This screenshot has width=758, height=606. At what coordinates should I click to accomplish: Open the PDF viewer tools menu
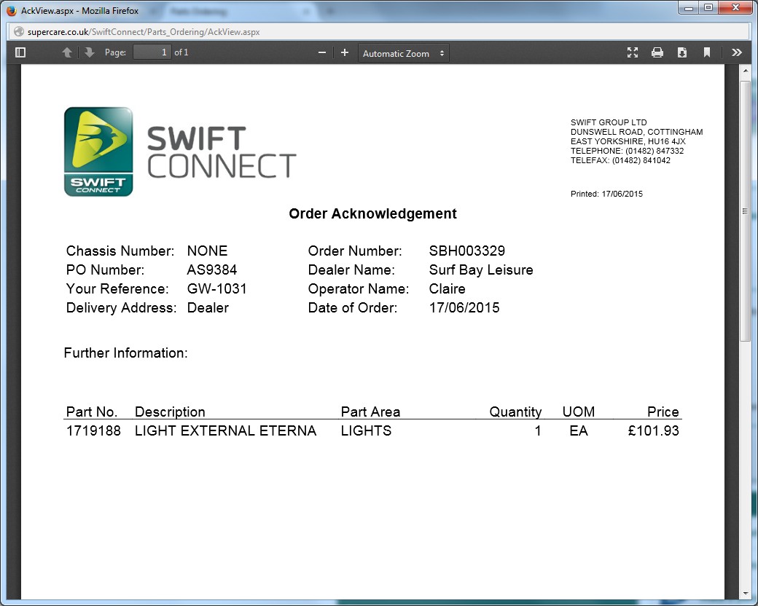pyautogui.click(x=737, y=52)
